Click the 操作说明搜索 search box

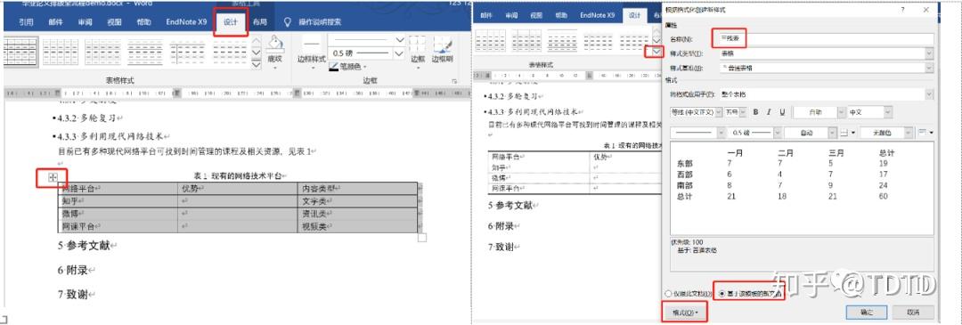point(320,22)
